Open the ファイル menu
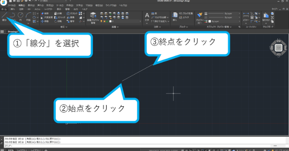The image size is (289, 151). pyautogui.click(x=12, y=5)
